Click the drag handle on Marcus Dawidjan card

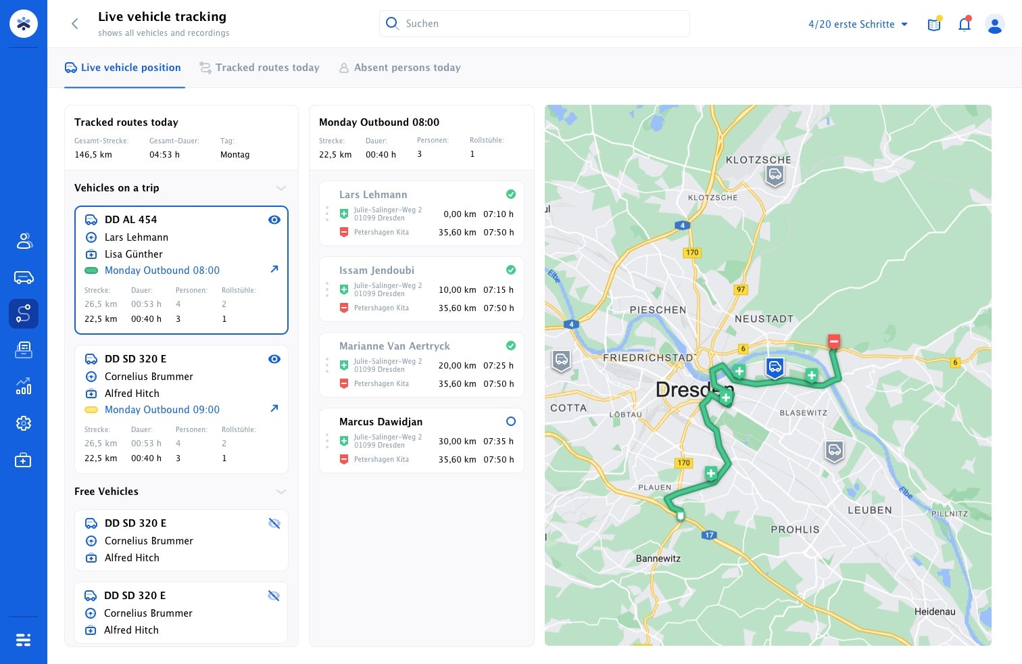[x=327, y=441]
